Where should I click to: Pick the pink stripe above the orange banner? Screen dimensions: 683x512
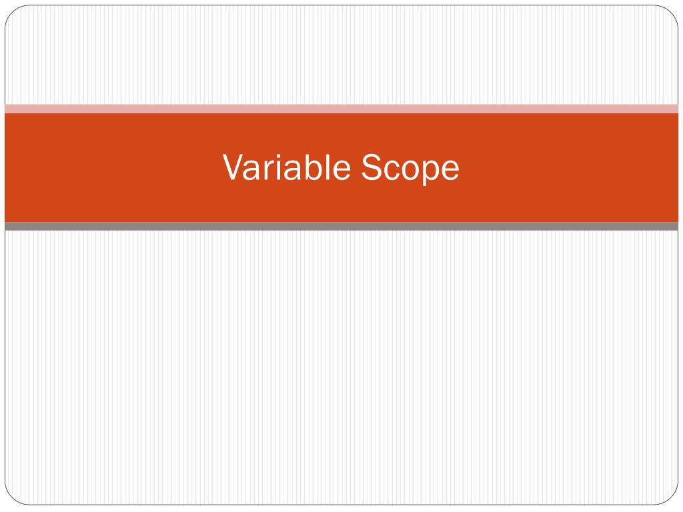pos(341,109)
